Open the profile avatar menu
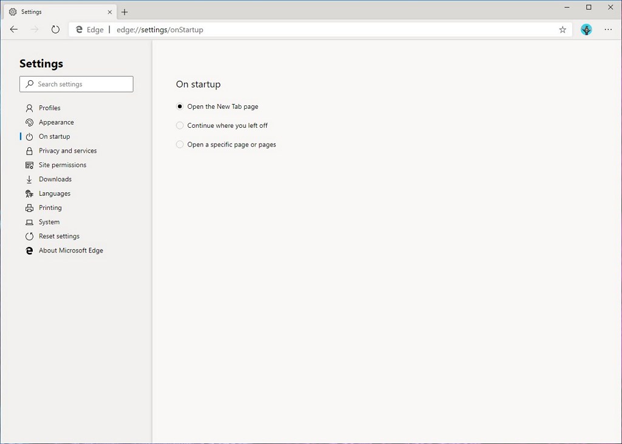The width and height of the screenshot is (622, 444). pyautogui.click(x=586, y=29)
